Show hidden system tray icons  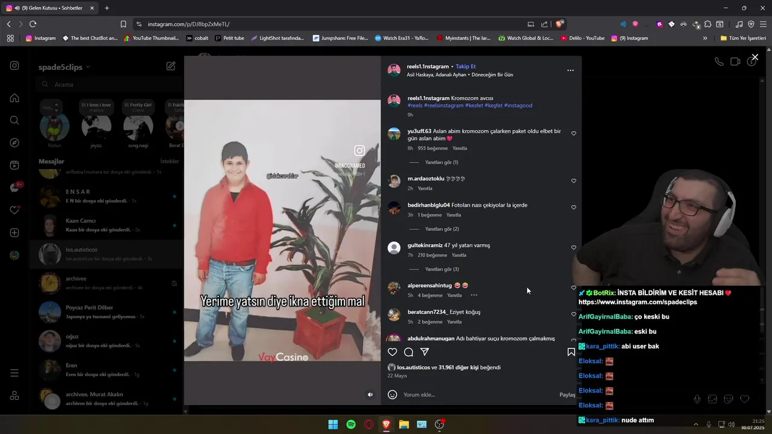tap(695, 424)
